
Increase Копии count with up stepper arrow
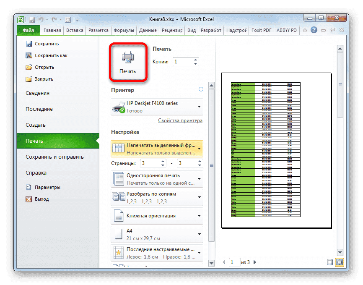[x=196, y=59]
